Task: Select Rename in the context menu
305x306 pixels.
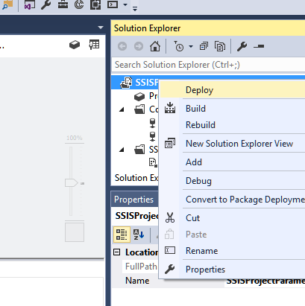Action: pos(232,251)
